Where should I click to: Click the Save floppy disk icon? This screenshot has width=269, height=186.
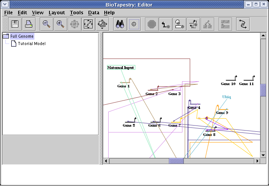click(x=15, y=24)
